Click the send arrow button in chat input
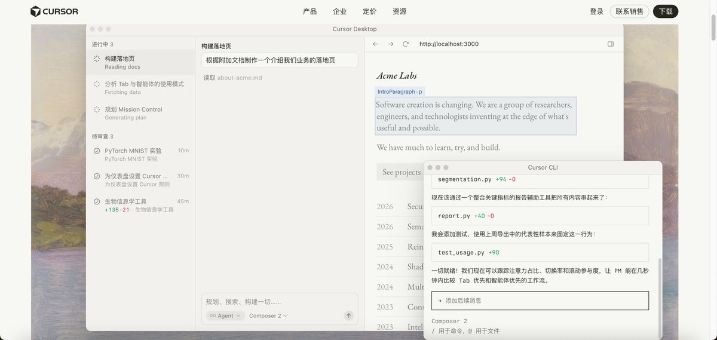This screenshot has width=717, height=340. (349, 316)
